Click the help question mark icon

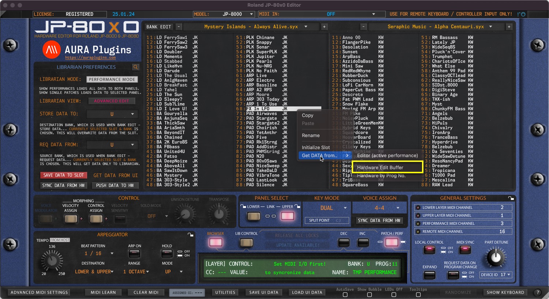538,292
